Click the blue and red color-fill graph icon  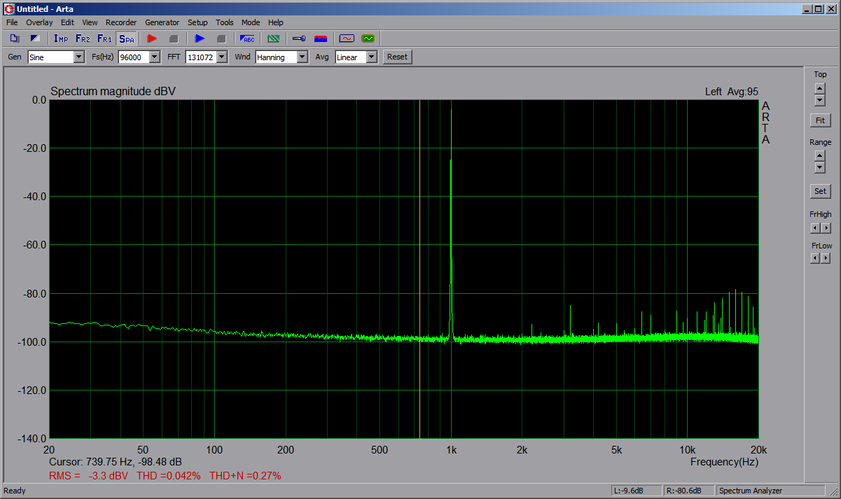[x=321, y=38]
